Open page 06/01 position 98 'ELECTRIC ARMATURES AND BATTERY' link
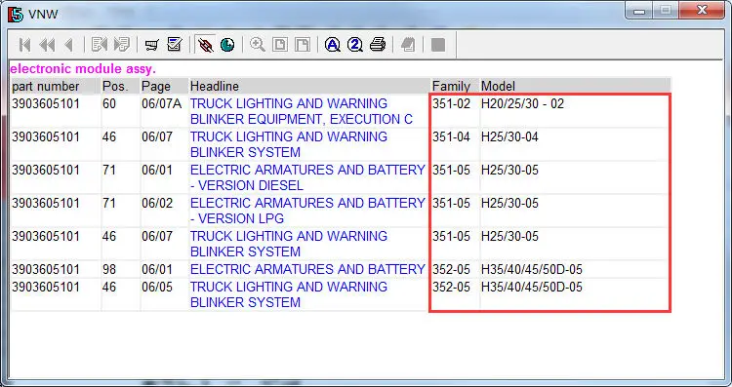Viewport: 732px width, 387px height. pos(307,269)
